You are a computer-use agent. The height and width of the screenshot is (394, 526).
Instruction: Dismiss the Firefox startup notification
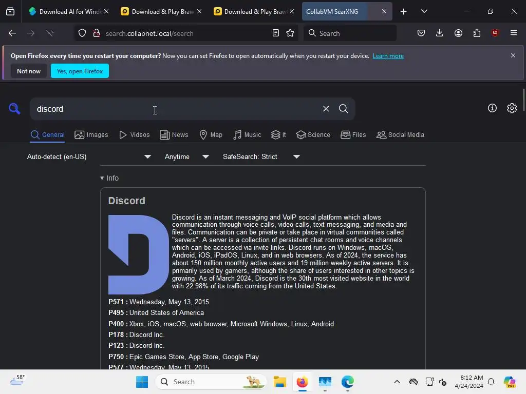click(513, 55)
